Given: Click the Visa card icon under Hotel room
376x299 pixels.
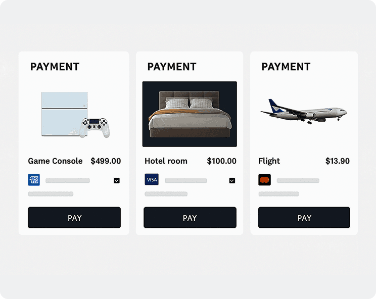Looking at the screenshot, I should [152, 180].
